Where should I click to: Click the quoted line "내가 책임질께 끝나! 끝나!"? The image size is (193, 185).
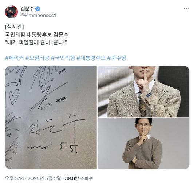pos(36,42)
